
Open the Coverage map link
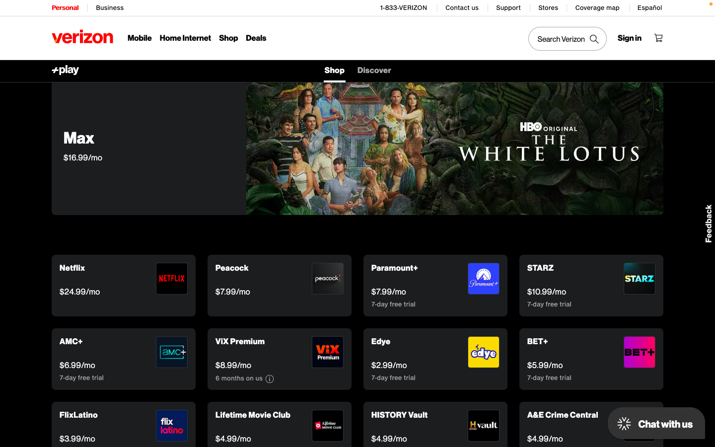[597, 8]
